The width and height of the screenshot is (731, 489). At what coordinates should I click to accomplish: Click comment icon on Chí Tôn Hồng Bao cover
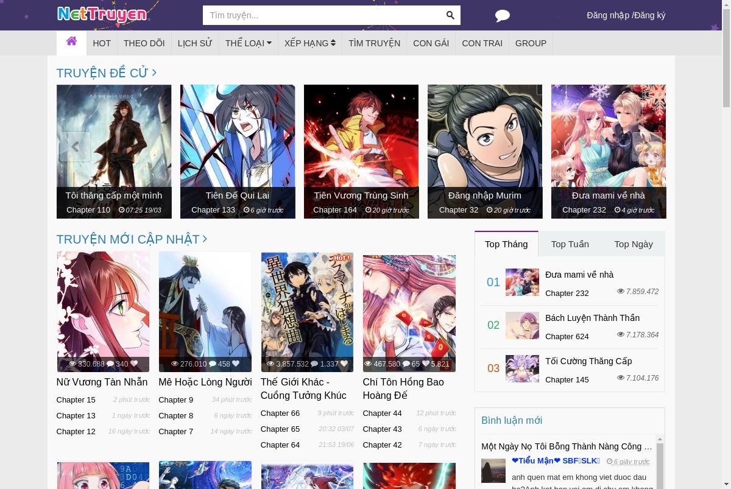406,364
